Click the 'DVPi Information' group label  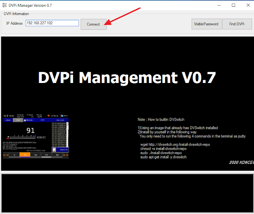[16, 14]
